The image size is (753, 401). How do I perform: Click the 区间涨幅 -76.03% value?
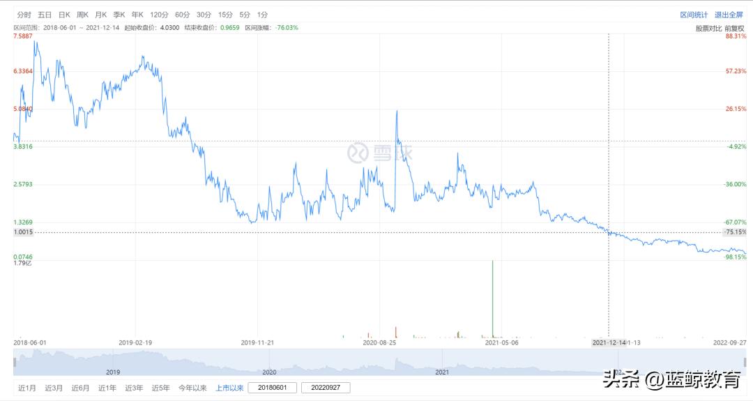[x=287, y=28]
